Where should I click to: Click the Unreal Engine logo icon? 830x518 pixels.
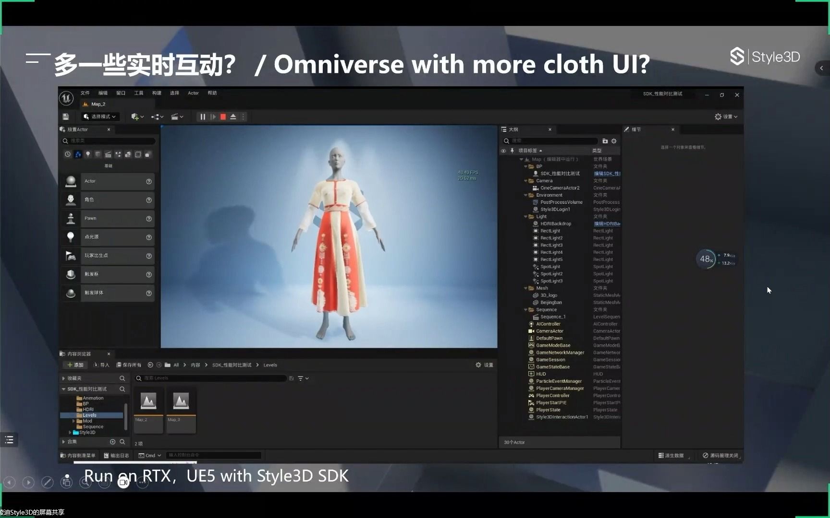66,98
